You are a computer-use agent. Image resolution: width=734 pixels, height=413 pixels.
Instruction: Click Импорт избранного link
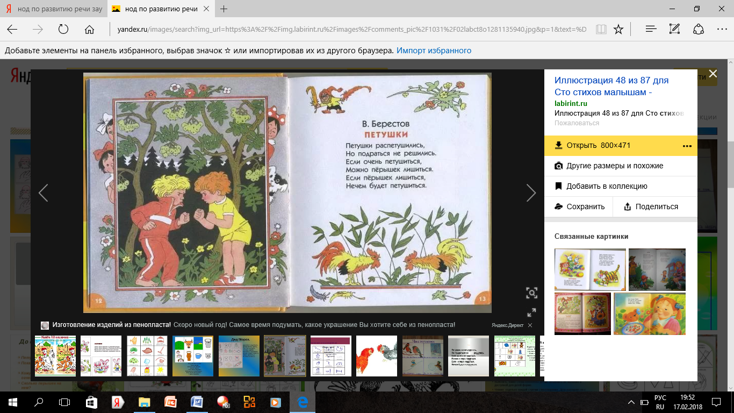pos(434,51)
